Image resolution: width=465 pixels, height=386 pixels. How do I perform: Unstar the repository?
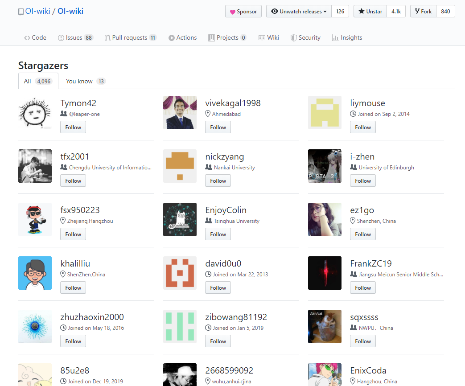[369, 11]
